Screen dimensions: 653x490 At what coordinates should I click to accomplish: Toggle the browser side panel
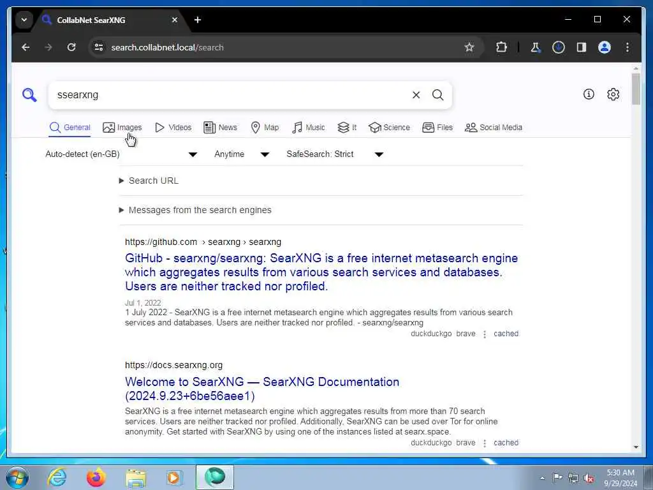[582, 47]
